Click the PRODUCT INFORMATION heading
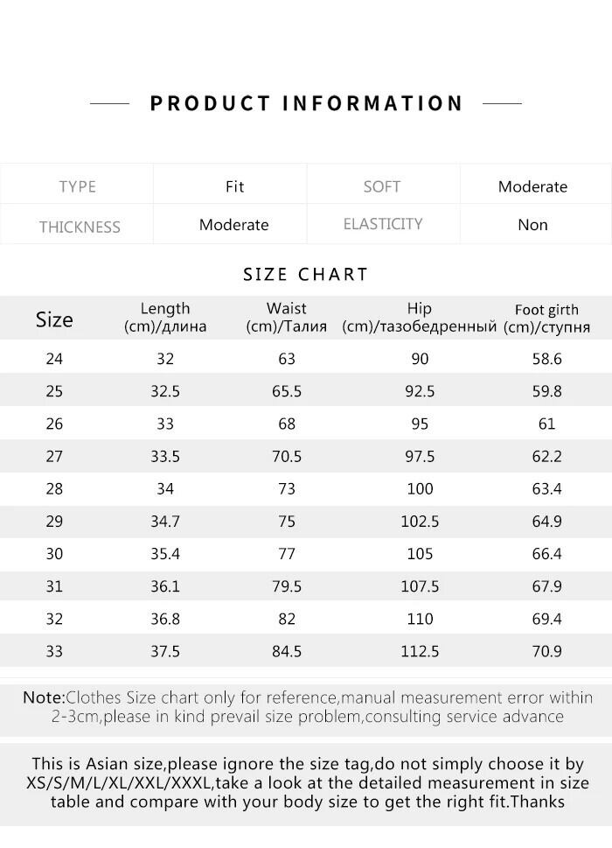Screen dimensions: 612x848 [x=306, y=103]
